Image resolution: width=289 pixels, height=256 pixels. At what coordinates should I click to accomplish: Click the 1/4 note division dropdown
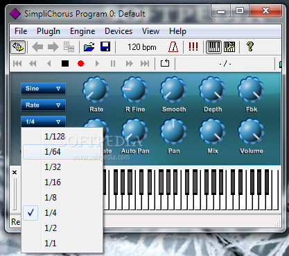pos(43,121)
